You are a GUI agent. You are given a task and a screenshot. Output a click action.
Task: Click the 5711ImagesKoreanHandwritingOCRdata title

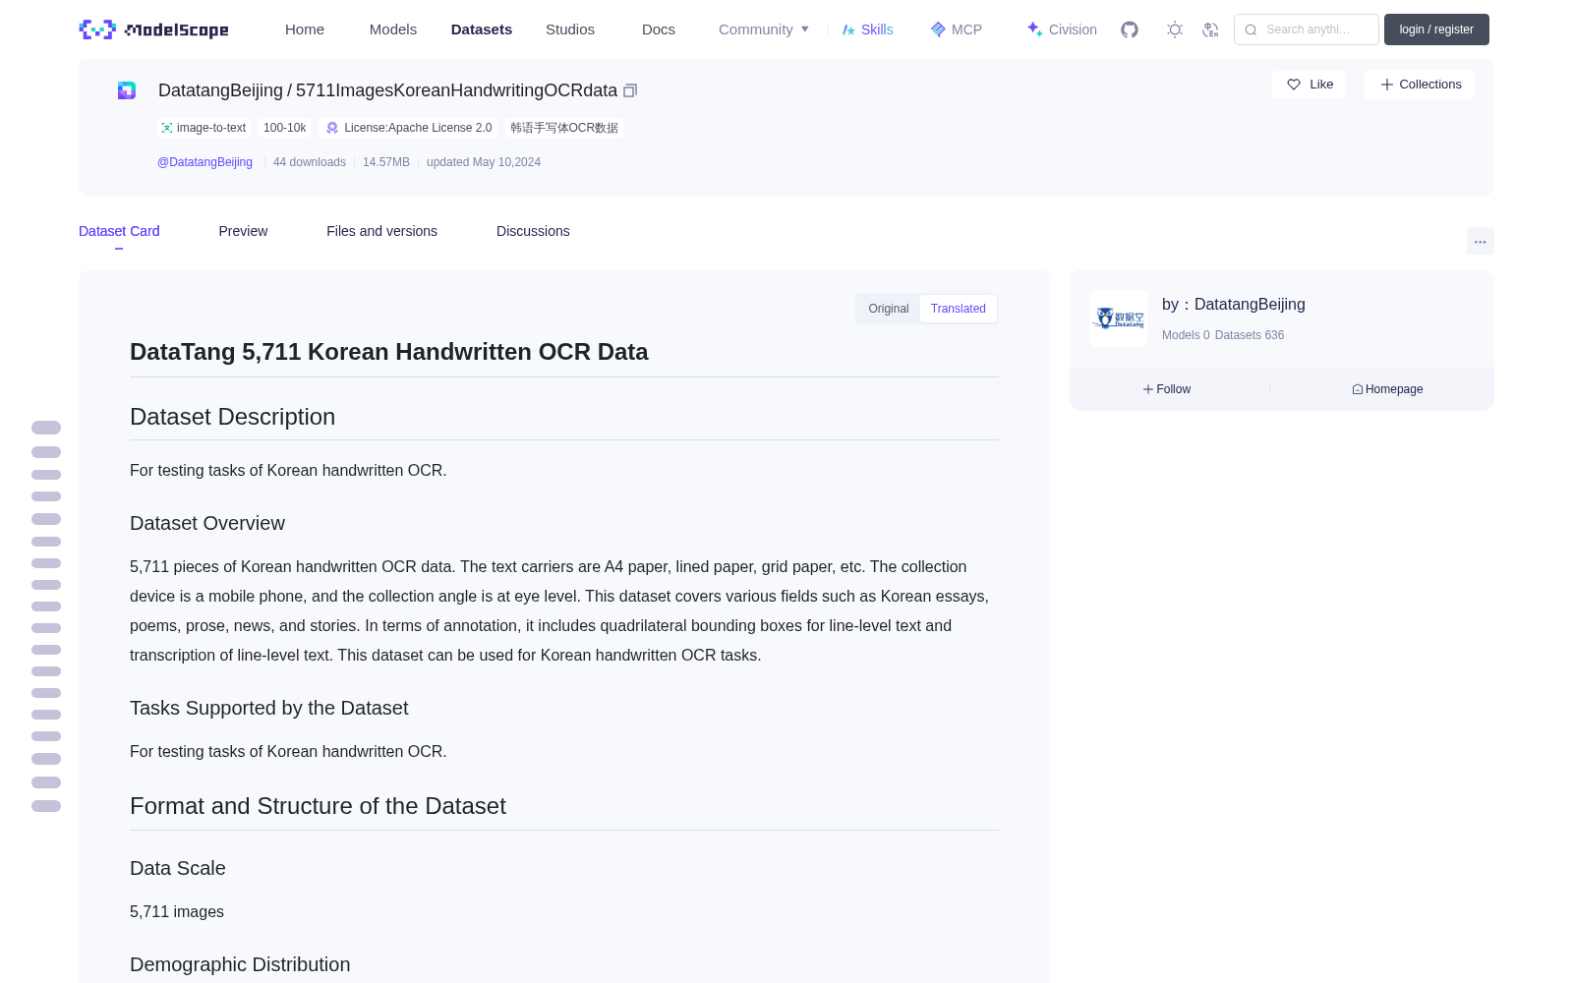point(456,90)
